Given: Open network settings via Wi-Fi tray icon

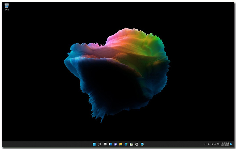Looking at the screenshot, I should click(213, 144).
